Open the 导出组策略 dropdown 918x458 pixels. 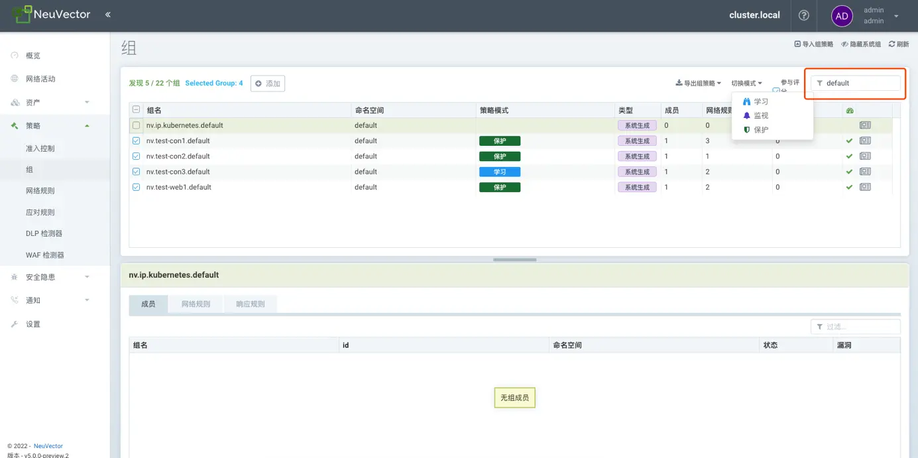tap(698, 84)
